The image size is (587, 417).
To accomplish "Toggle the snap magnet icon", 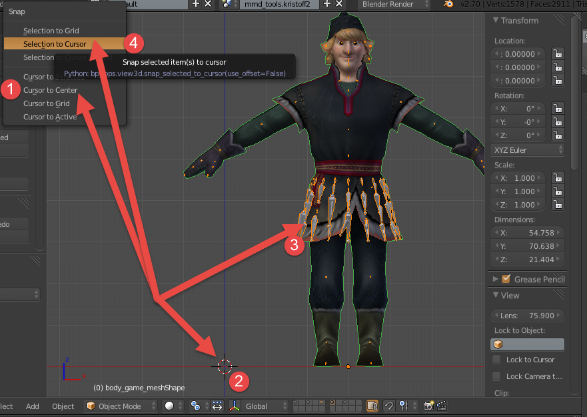I will point(389,406).
